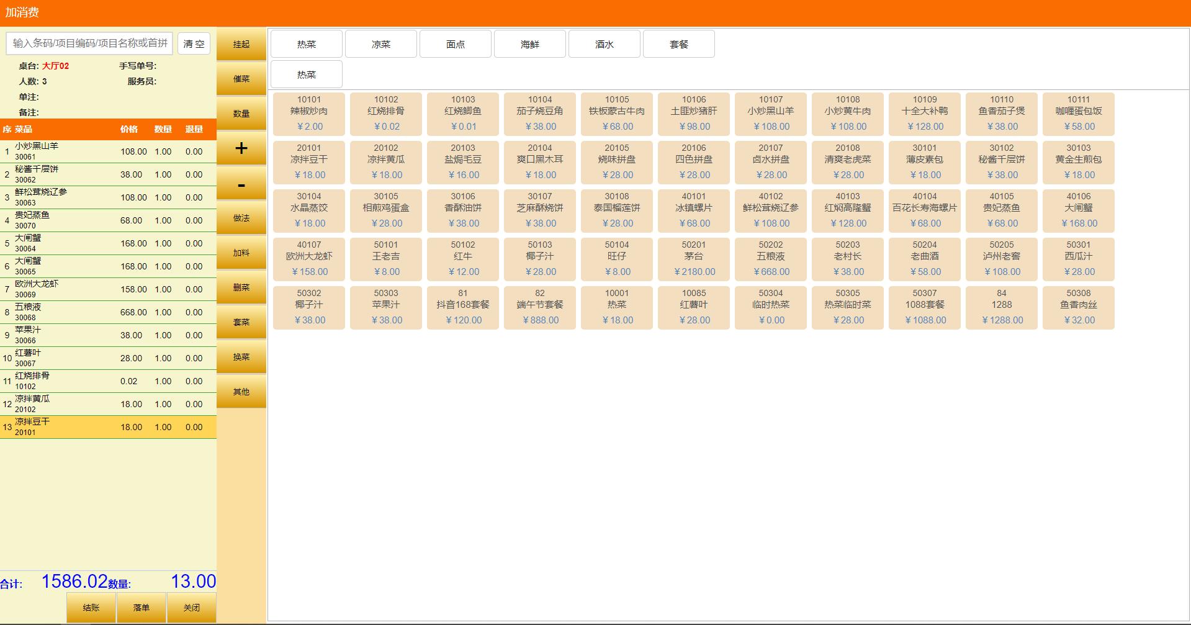Click the 落单 place order button

coord(142,608)
